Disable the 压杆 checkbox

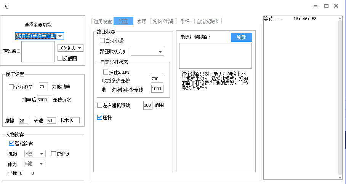click(100, 118)
